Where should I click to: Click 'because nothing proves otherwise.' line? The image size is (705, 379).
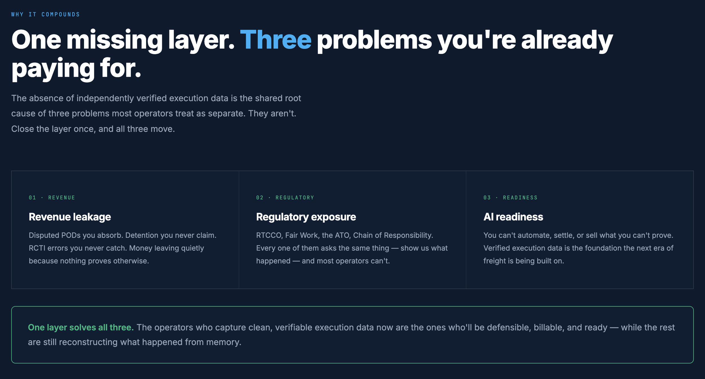tap(89, 261)
